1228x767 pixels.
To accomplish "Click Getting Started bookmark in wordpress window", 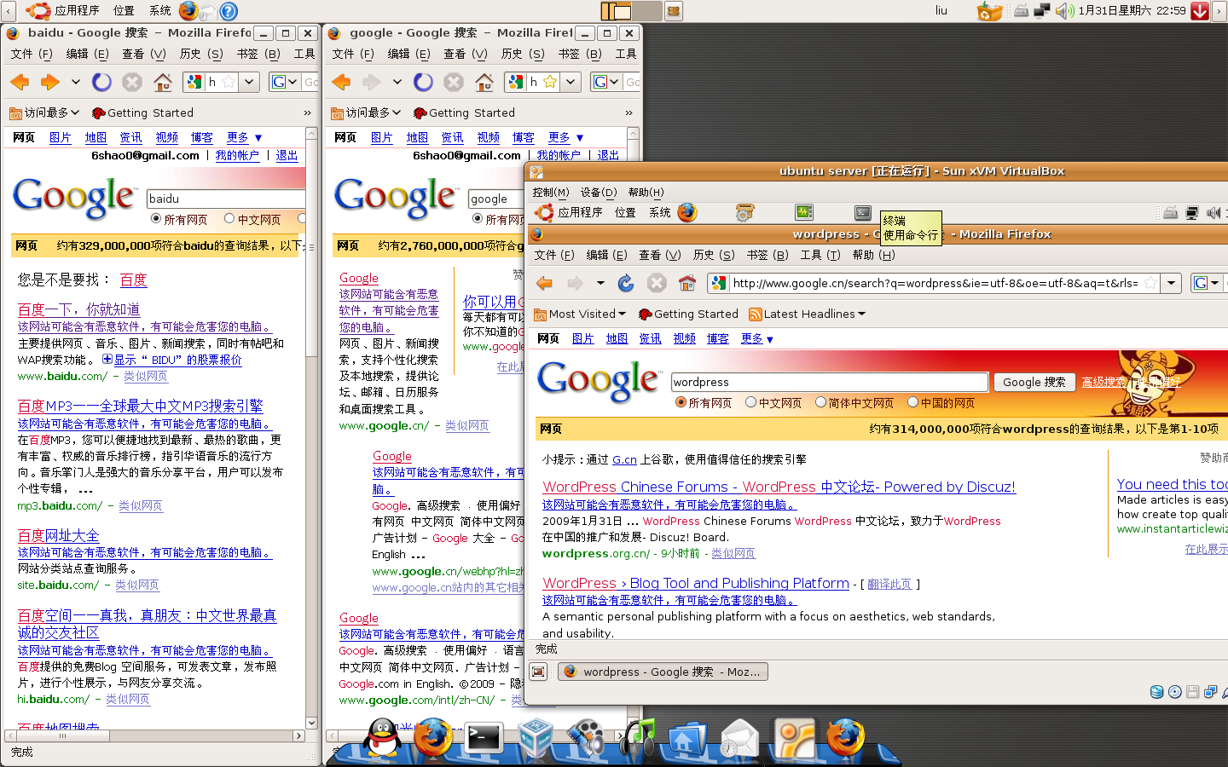I will [x=688, y=314].
